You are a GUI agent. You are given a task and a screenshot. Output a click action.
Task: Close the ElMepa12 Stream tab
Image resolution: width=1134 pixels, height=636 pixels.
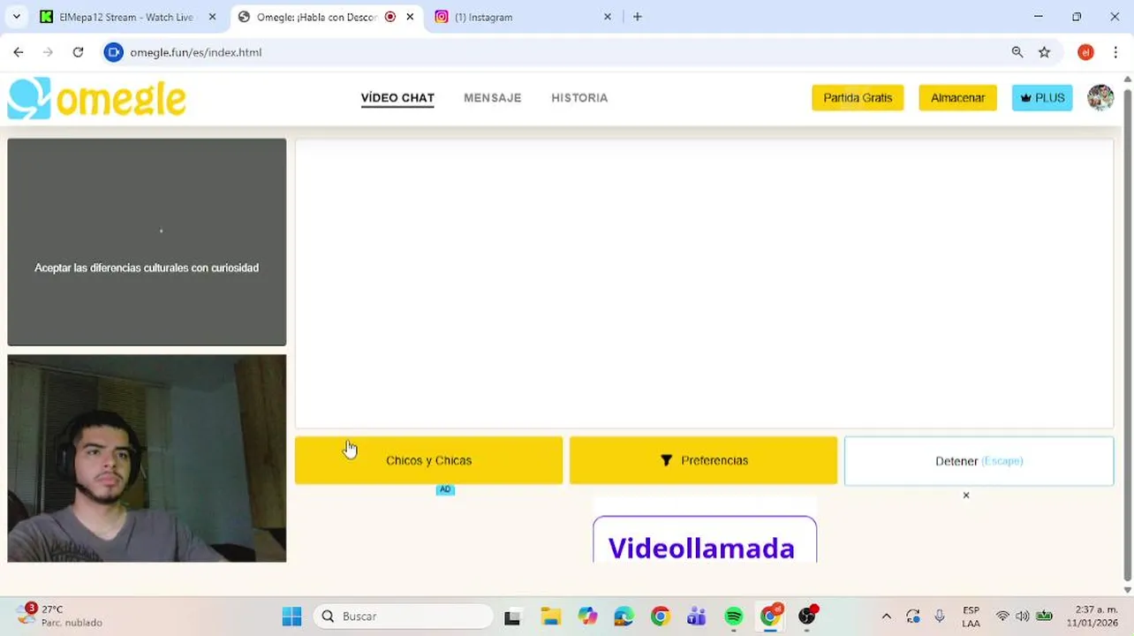click(x=212, y=17)
